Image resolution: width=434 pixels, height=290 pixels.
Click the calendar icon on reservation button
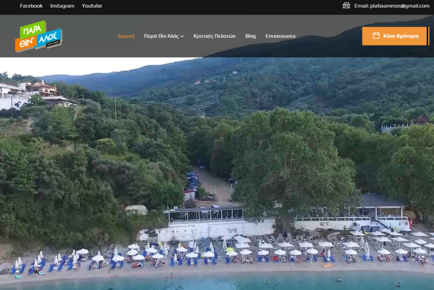coord(376,36)
